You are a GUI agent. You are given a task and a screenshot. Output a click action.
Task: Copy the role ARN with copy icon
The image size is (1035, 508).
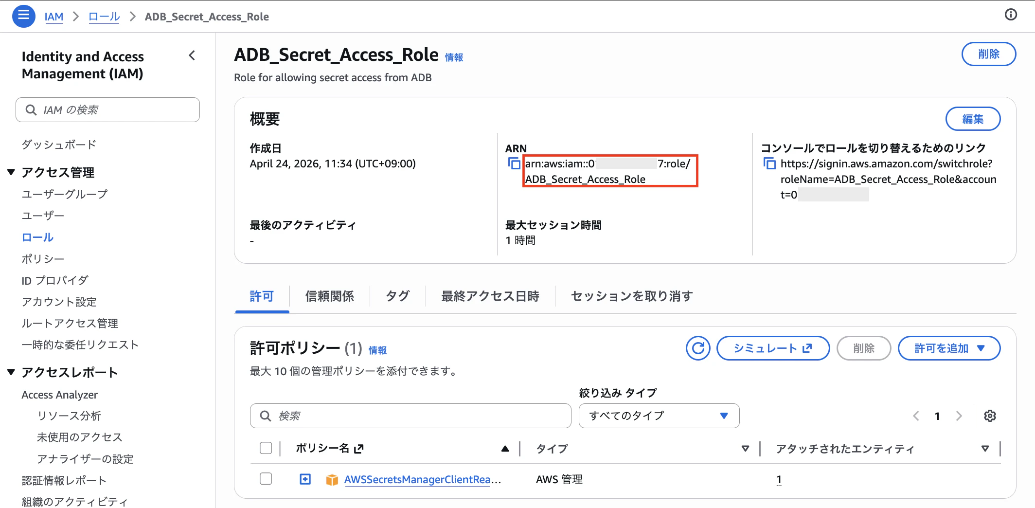(514, 163)
